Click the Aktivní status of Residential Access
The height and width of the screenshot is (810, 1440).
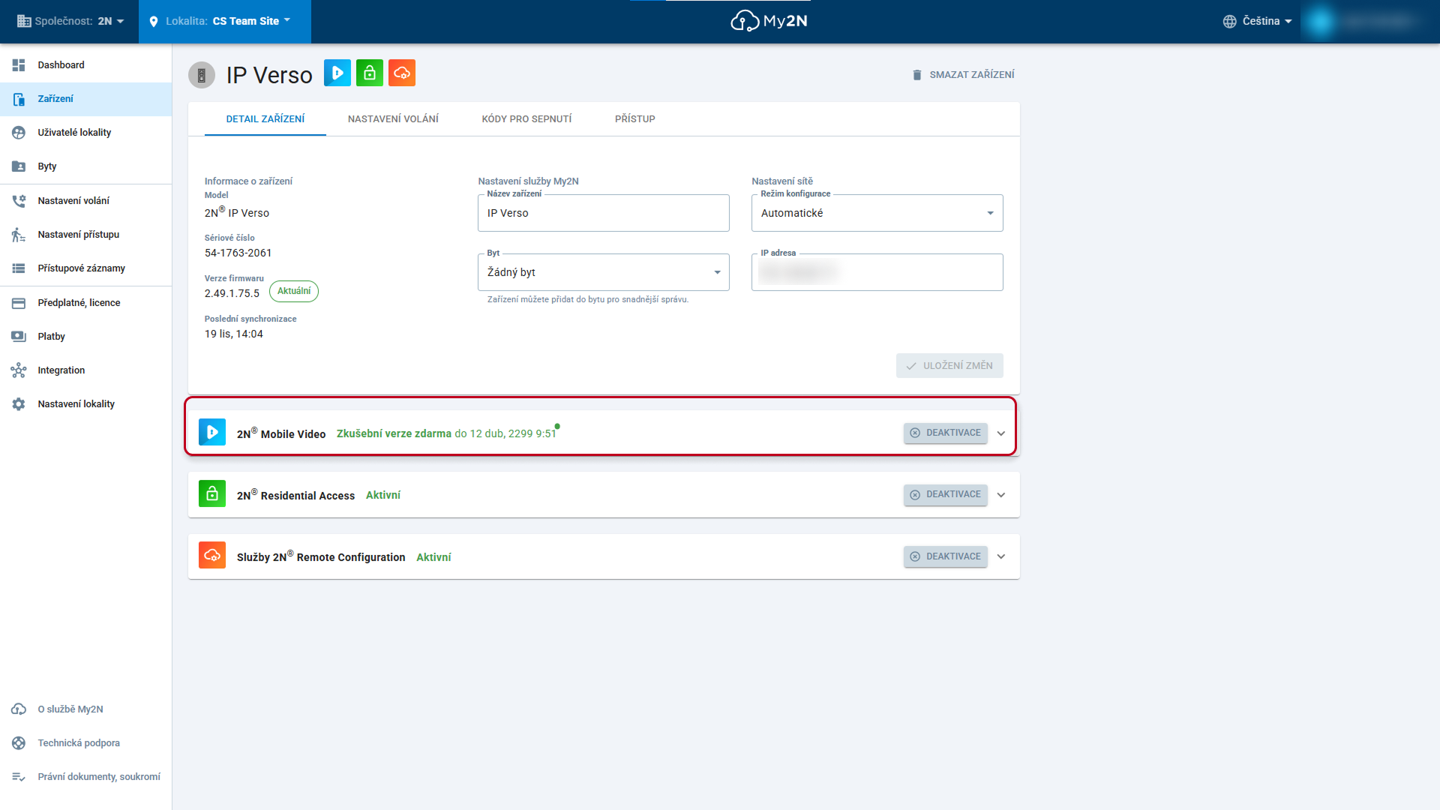(x=383, y=495)
